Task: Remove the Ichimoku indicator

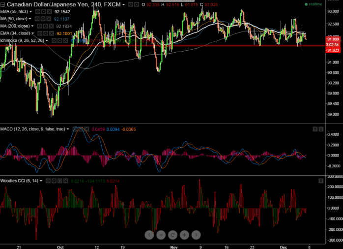Action: [x=65, y=40]
